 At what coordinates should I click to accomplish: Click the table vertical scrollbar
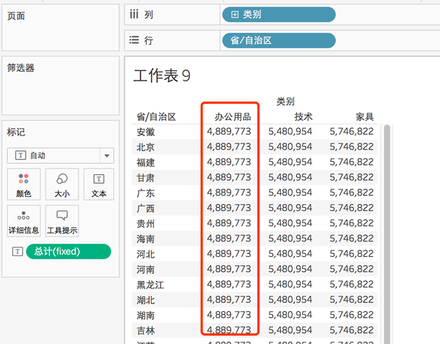click(x=387, y=234)
